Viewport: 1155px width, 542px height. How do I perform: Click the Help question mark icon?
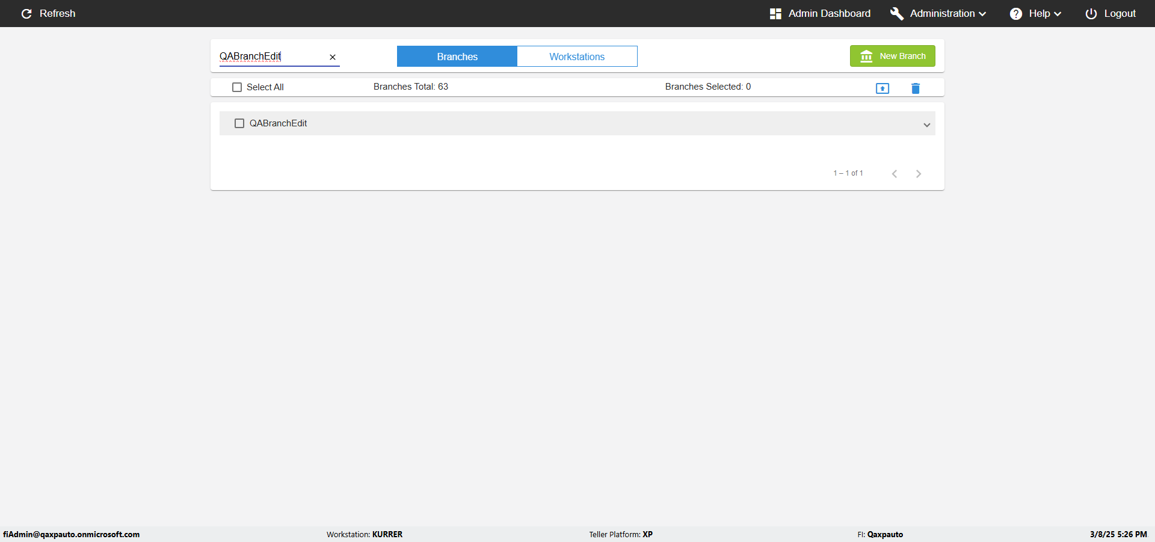click(x=1016, y=14)
